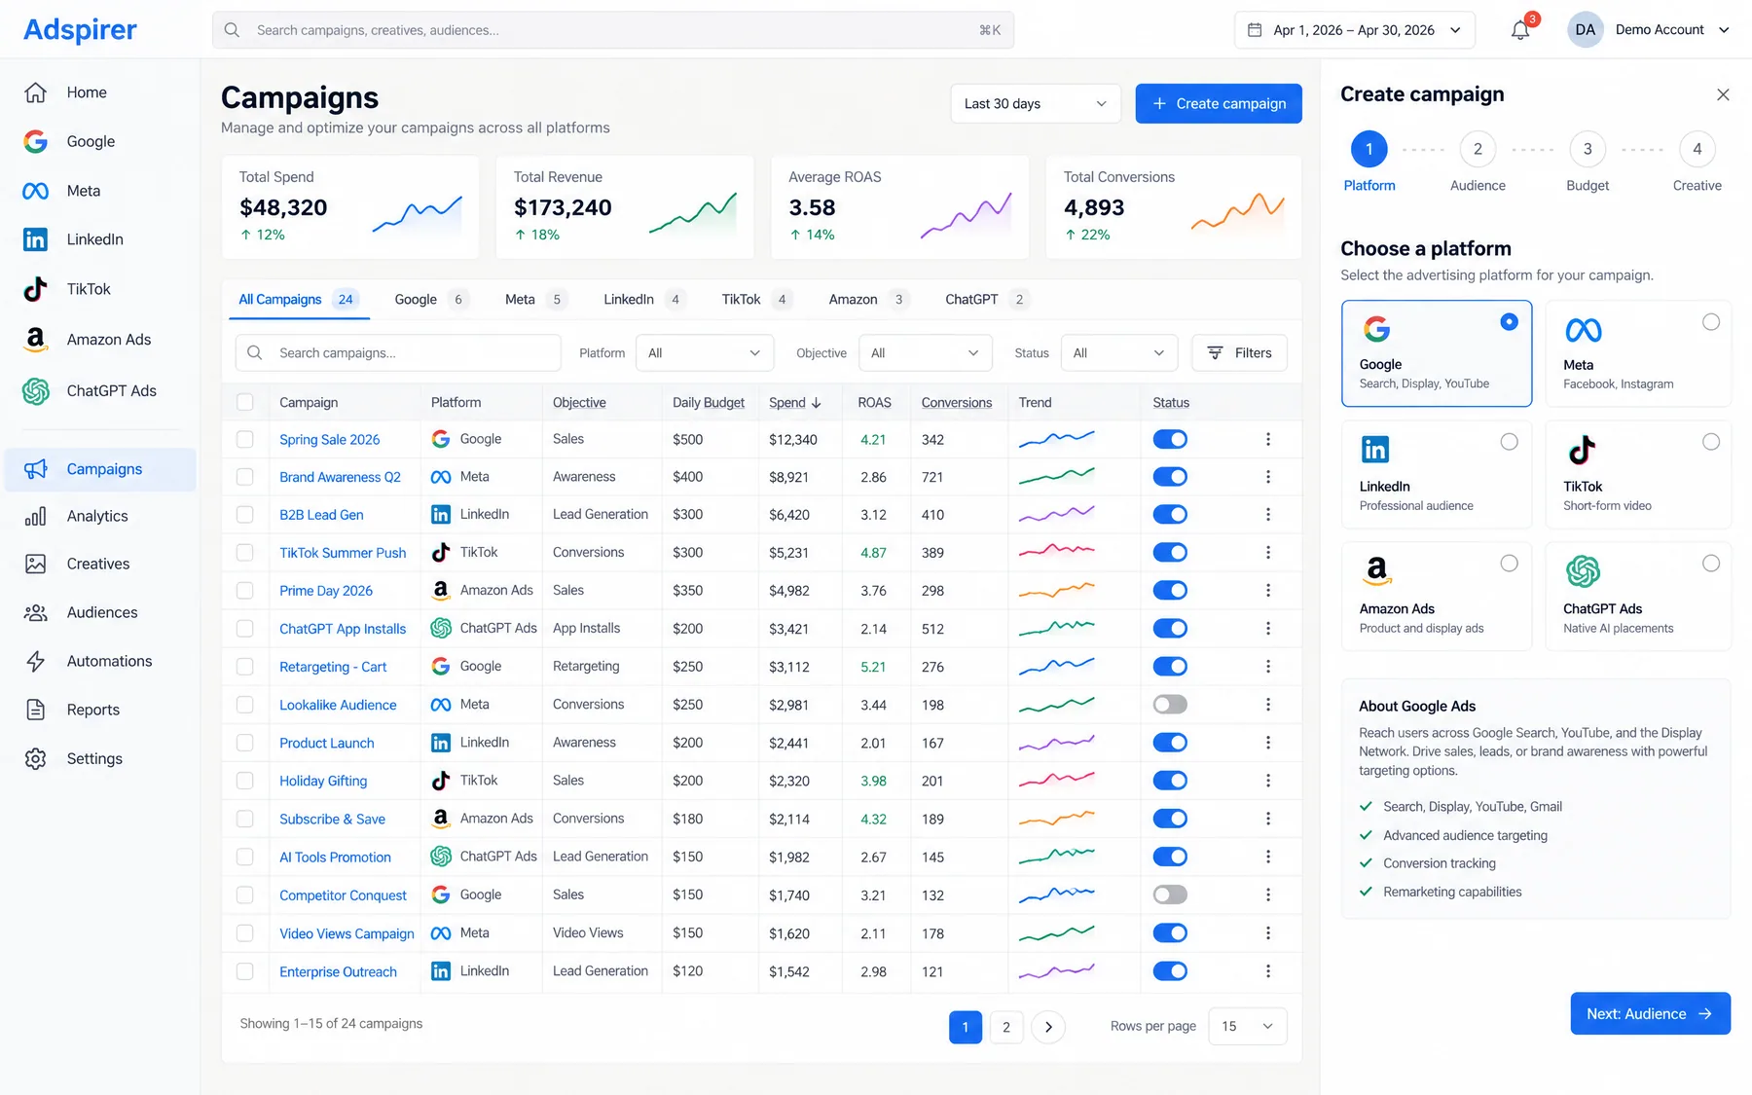
Task: Switch to the LinkedIn campaigns tab
Action: (x=645, y=300)
